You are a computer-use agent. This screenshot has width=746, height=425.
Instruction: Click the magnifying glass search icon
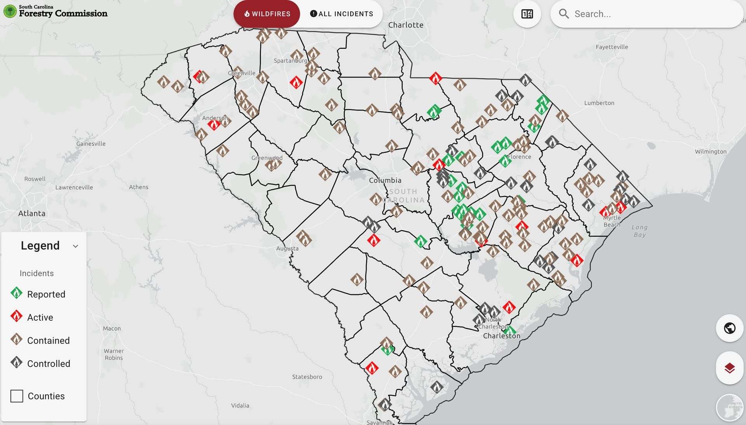click(x=564, y=14)
